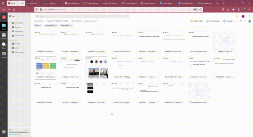Open the Photos section in sidebar

tap(4, 35)
